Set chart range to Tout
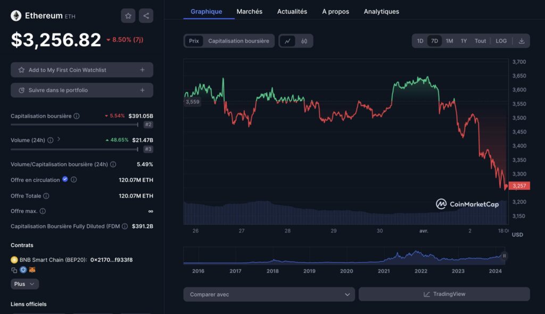545x314 pixels. pyautogui.click(x=481, y=41)
